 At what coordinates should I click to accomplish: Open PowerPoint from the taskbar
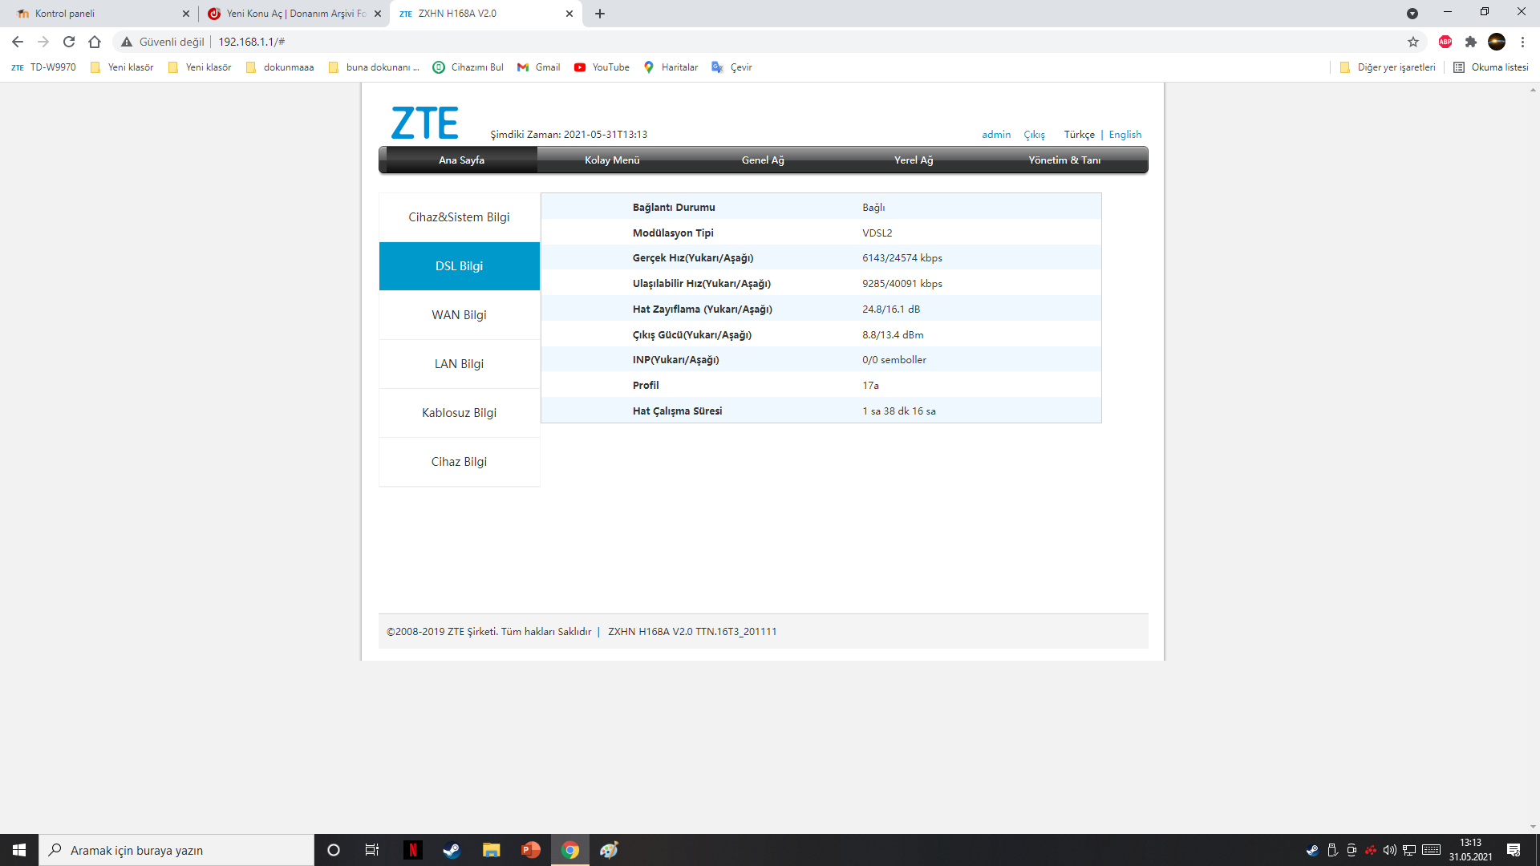[530, 850]
